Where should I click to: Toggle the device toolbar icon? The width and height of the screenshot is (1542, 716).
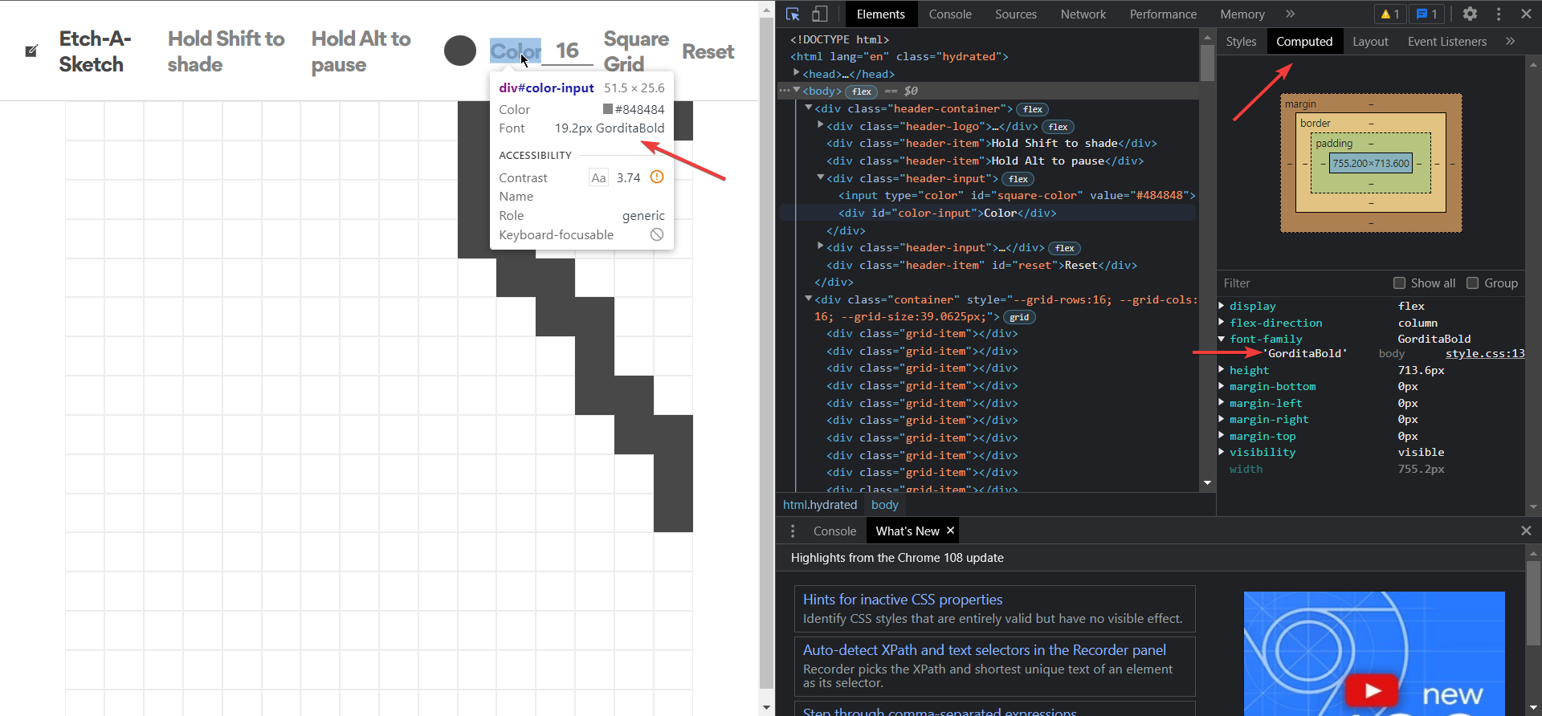point(819,14)
